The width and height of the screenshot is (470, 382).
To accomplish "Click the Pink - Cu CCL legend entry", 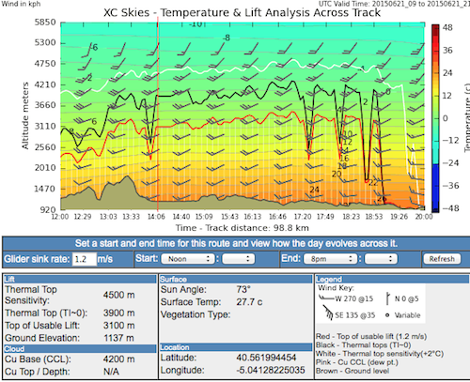I will tap(357, 362).
